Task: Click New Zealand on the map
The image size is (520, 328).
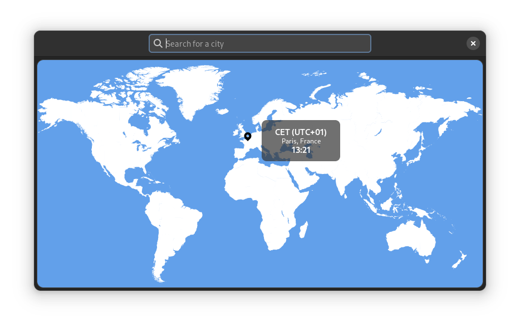Action: pyautogui.click(x=459, y=260)
